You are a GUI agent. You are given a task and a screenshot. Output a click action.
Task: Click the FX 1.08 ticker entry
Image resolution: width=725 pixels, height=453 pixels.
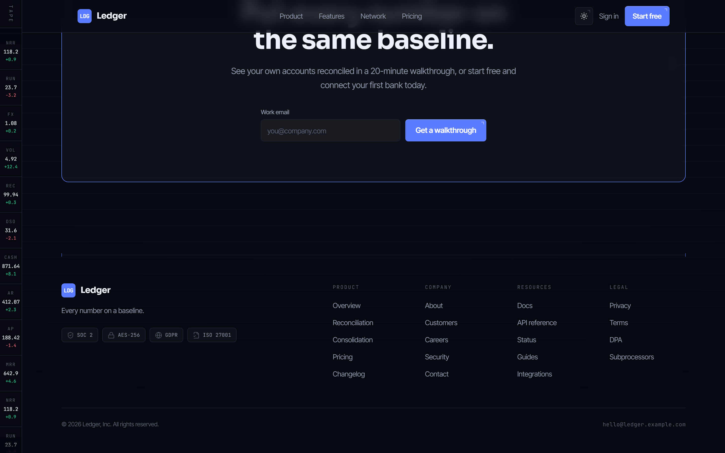[x=11, y=123]
